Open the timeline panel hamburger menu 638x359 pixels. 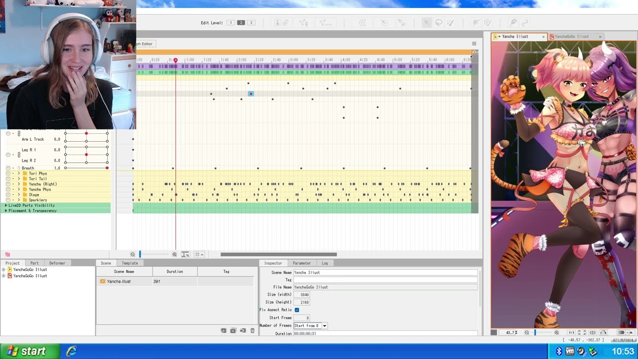(x=474, y=44)
